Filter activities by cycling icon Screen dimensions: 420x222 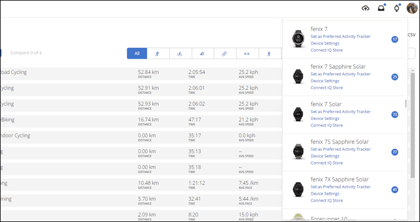(180, 53)
